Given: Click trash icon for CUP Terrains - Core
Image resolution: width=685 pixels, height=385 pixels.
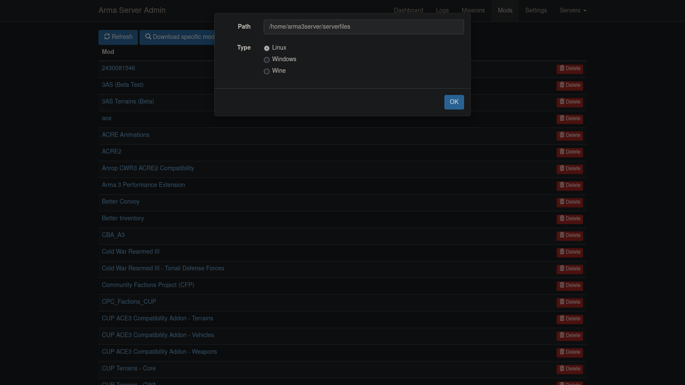Looking at the screenshot, I should (562, 369).
